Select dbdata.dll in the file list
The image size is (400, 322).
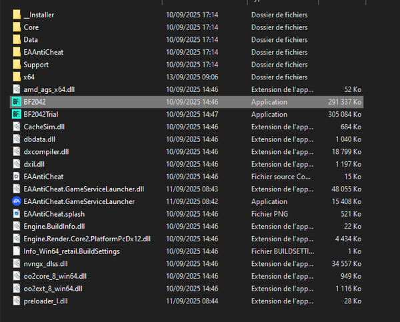click(41, 139)
